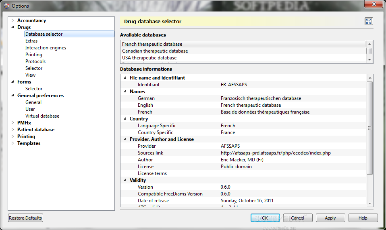Click the Date of release value
The image size is (386, 230).
tap(247, 201)
